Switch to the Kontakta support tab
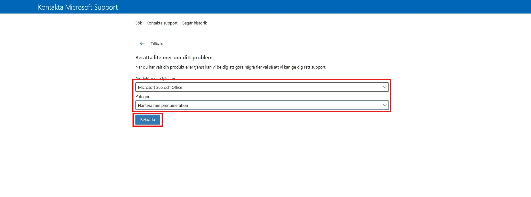 [162, 23]
